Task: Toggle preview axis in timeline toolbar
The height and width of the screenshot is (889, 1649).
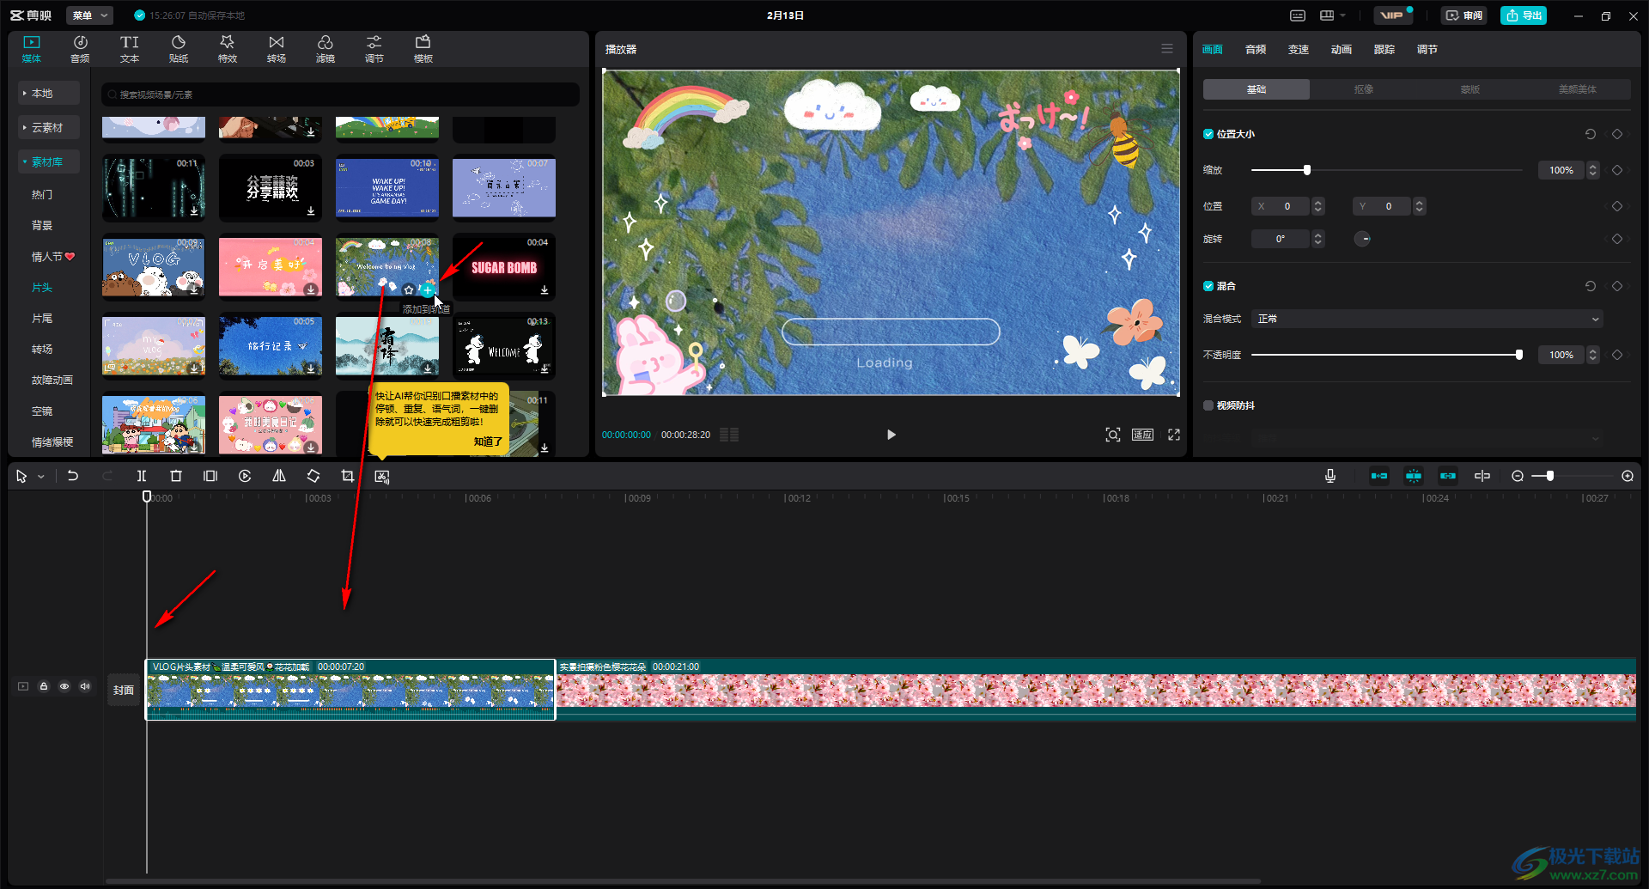Action: (x=1482, y=476)
